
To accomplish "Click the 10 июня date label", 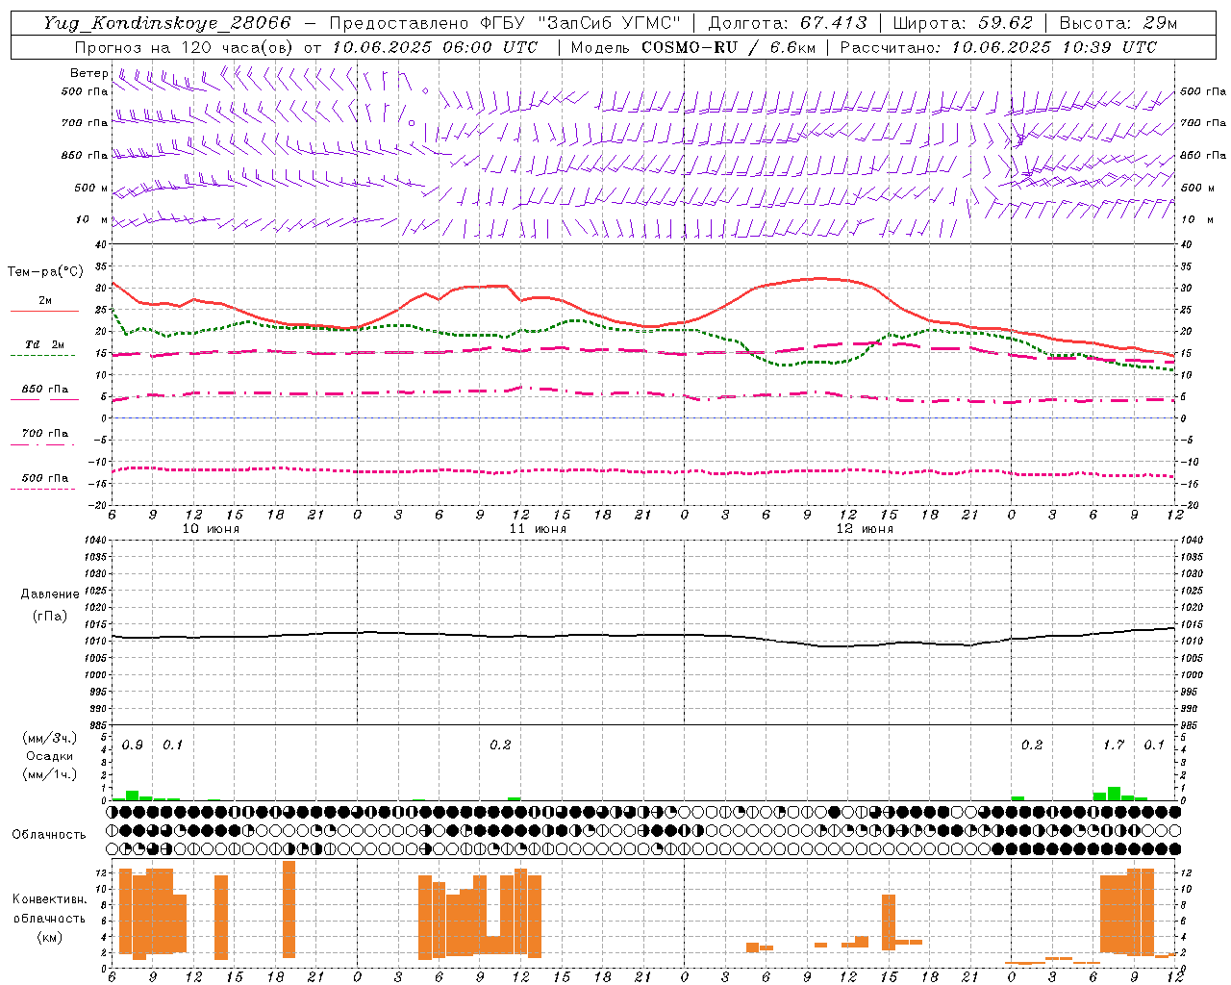I will [x=211, y=529].
